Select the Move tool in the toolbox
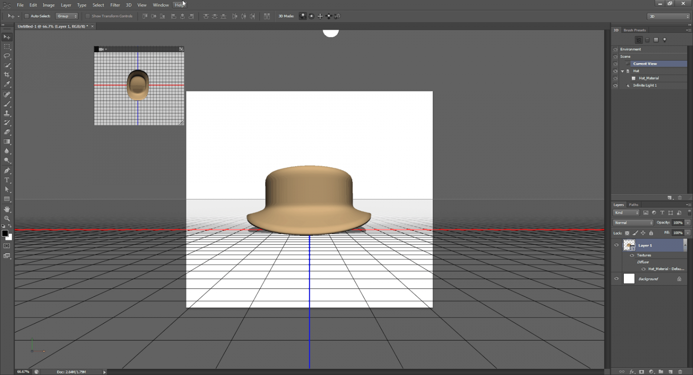The image size is (693, 375). [7, 37]
